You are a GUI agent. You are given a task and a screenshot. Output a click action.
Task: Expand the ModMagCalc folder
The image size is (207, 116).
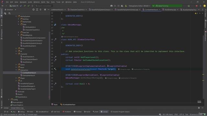coord(18,35)
